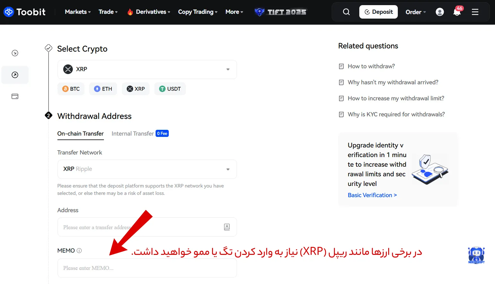The width and height of the screenshot is (495, 284).
Task: Open the Markets dropdown menu
Action: [78, 12]
